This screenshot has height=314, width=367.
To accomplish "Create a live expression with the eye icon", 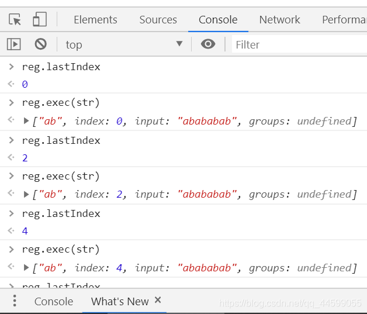I will click(208, 44).
